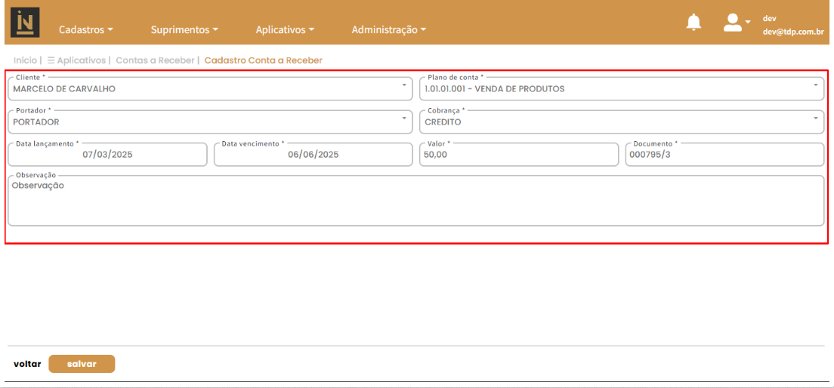Click the Aplicativos breadcrumb hamburger icon
Image resolution: width=834 pixels, height=388 pixels.
pos(51,60)
